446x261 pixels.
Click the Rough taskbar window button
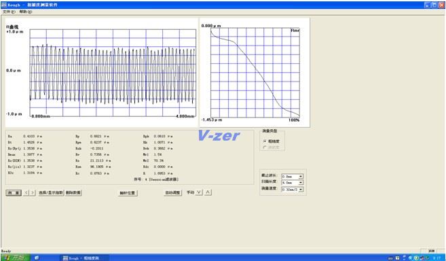point(84,258)
